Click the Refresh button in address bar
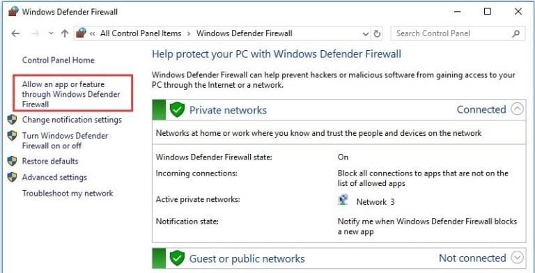 [x=377, y=34]
